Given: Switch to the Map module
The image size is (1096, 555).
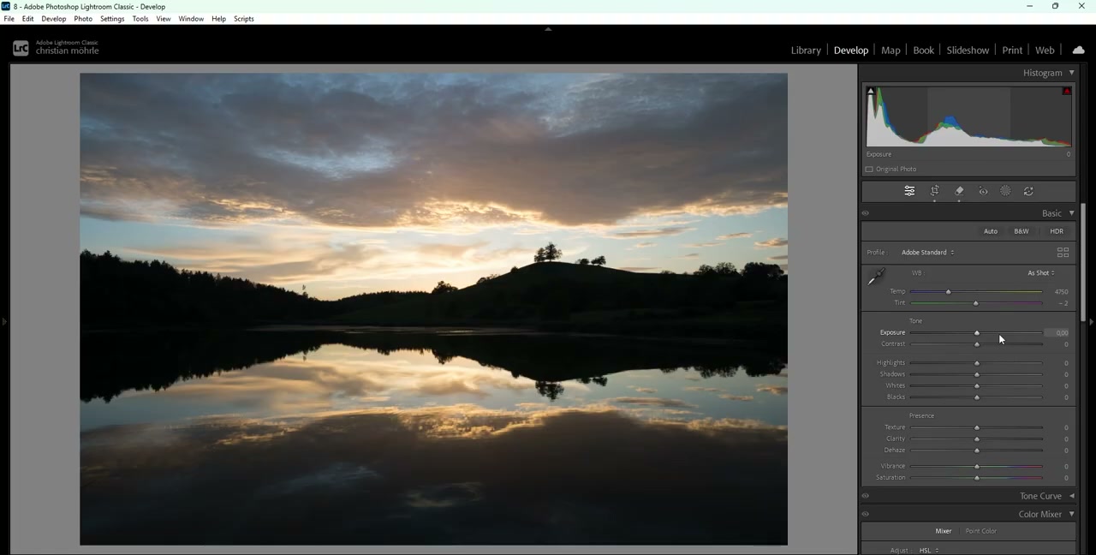Looking at the screenshot, I should pyautogui.click(x=890, y=51).
